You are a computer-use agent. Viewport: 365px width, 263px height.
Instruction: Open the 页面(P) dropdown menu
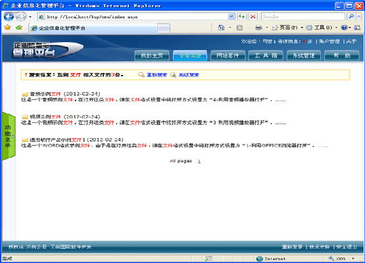coord(287,28)
